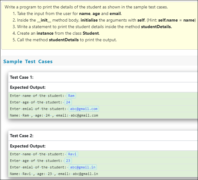Collapse the Test Case 1 header
This screenshot has height=180, width=198.
pyautogui.click(x=22, y=77)
